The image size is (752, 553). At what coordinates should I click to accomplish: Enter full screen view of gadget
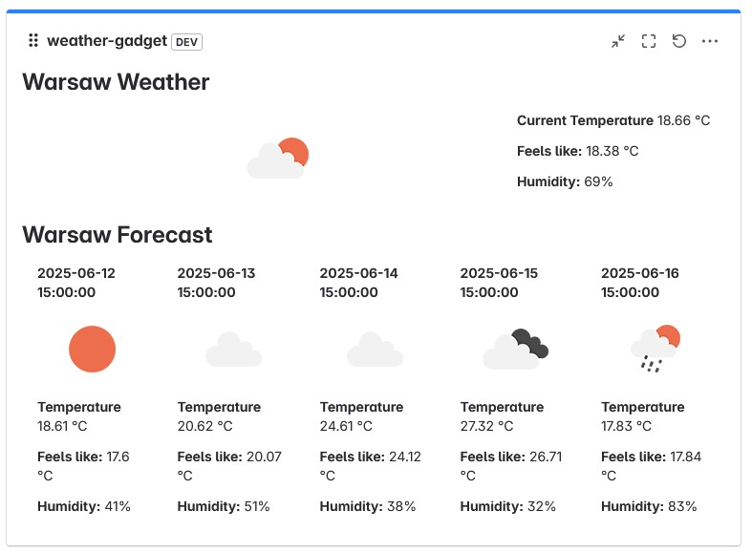649,41
